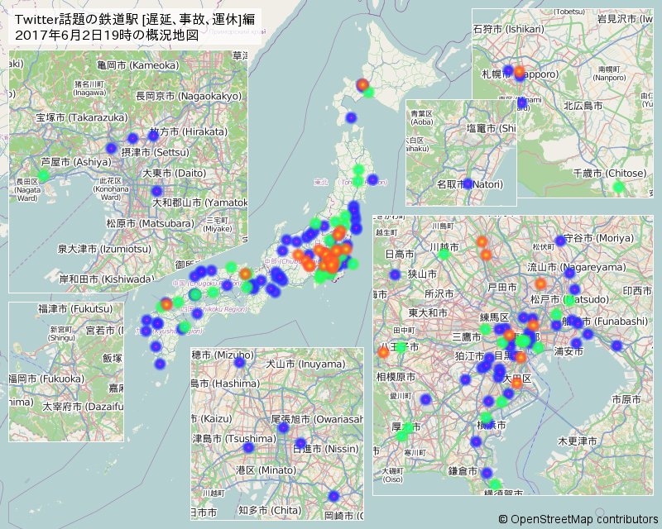The width and height of the screenshot is (662, 529).
Task: Click the '犬山市 (Inuyama)' label
Action: 305,364
